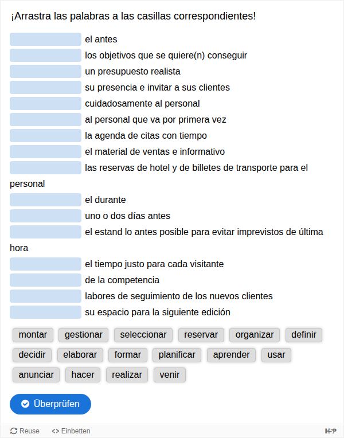This screenshot has height=438, width=344.
Task: Click the 'reservar' word chip
Action: (201, 335)
